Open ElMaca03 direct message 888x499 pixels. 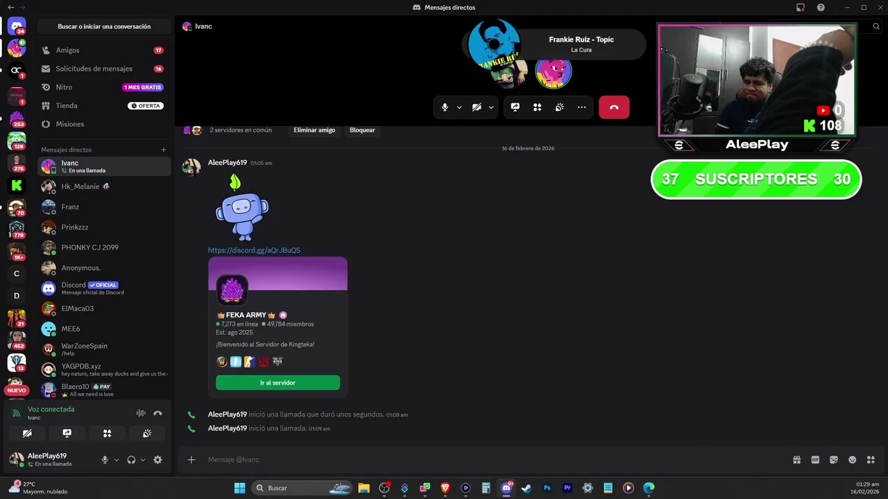(x=104, y=308)
